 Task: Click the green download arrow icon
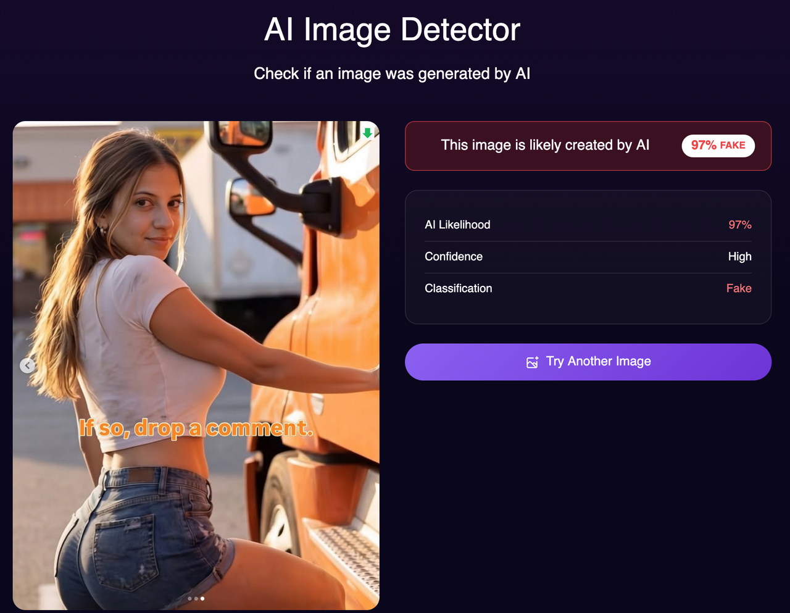(368, 133)
